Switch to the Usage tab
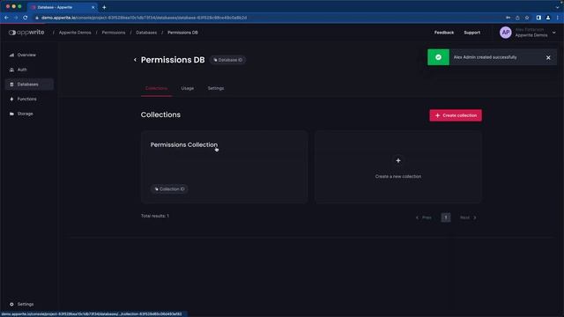 tap(188, 88)
